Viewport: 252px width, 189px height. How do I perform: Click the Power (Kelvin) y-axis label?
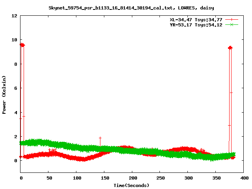click(4, 95)
